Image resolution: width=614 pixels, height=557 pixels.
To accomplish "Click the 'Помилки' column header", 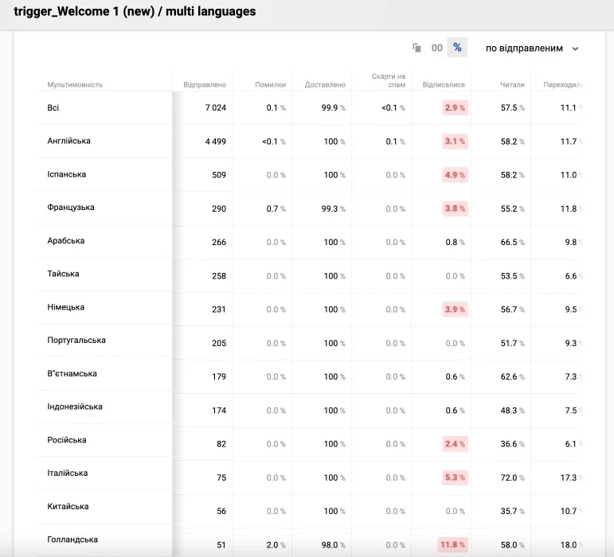I will [x=270, y=84].
